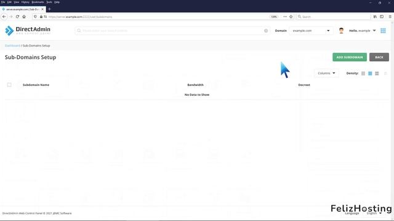Viewport: 394px width, 221px height.
Task: Click the Sub-Domains Setup breadcrumb text
Action: tap(36, 45)
